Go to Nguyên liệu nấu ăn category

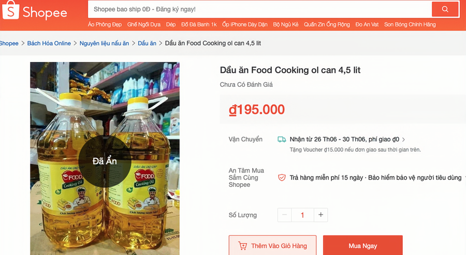pyautogui.click(x=104, y=43)
